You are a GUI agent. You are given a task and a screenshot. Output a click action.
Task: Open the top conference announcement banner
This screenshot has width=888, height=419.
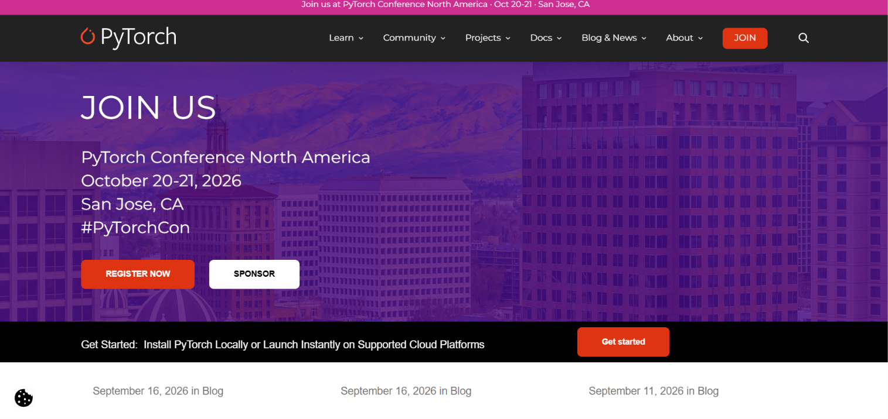[444, 5]
